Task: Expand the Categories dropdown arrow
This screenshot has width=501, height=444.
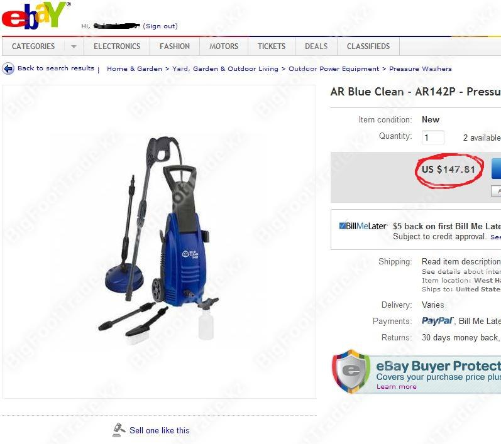Action: click(74, 46)
